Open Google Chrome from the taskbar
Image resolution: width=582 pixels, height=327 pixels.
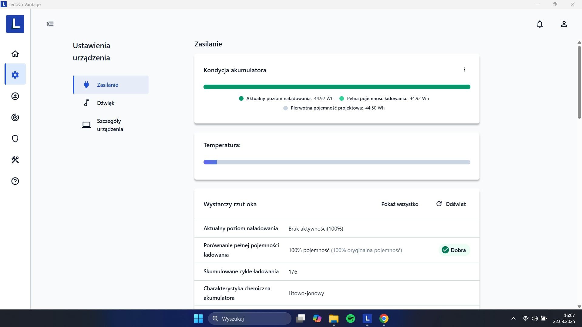384,319
